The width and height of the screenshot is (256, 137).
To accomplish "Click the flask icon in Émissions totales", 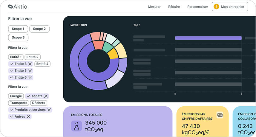I will (x=76, y=126).
